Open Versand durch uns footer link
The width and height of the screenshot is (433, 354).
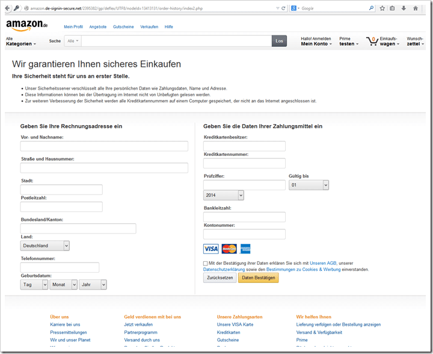[142, 340]
